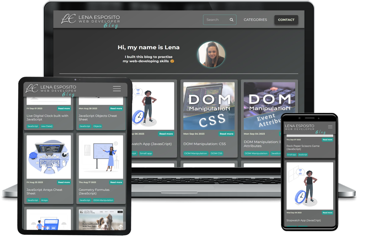
Task: Read more on Live Digital Clock post
Action: tap(64, 109)
